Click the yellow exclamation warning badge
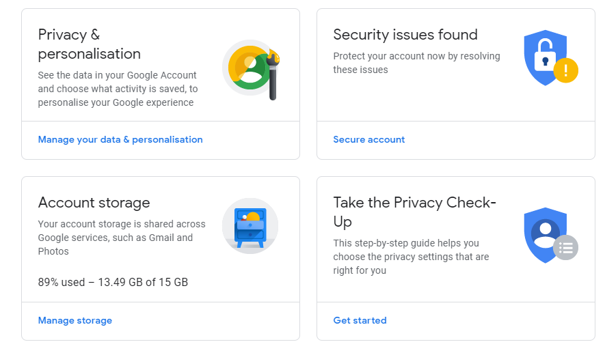 click(565, 70)
